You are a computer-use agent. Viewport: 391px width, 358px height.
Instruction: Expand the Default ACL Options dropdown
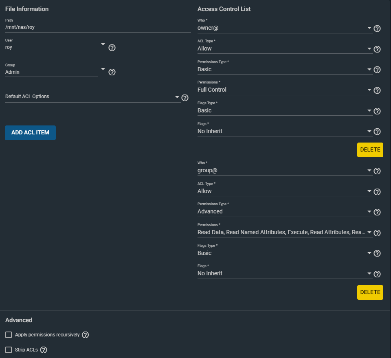point(93,97)
